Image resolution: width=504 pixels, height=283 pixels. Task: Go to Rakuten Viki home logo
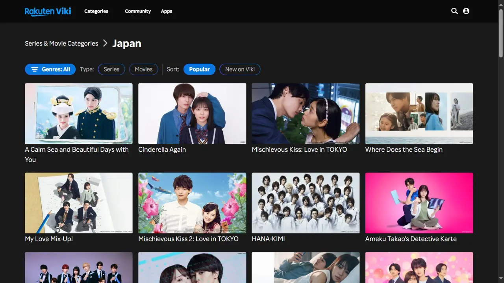point(48,11)
